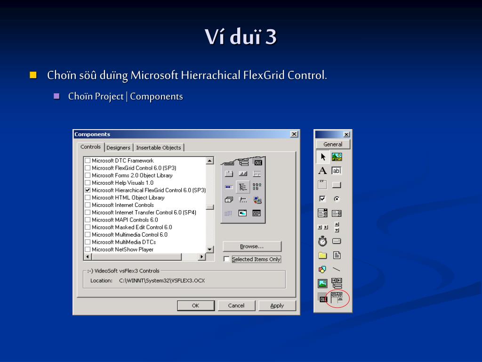This screenshot has width=482, height=362.
Task: Select the vertical scrollbar tool
Action: click(x=337, y=227)
